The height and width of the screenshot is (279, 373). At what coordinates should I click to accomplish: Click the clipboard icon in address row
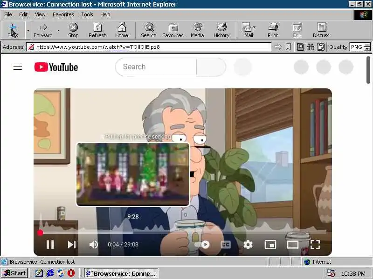pyautogui.click(x=321, y=47)
